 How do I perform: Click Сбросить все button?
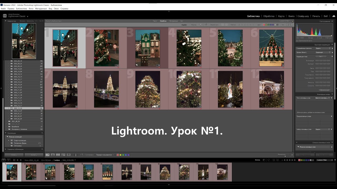click(325, 90)
